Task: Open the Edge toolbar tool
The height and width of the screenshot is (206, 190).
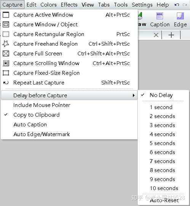Action: 180,20
